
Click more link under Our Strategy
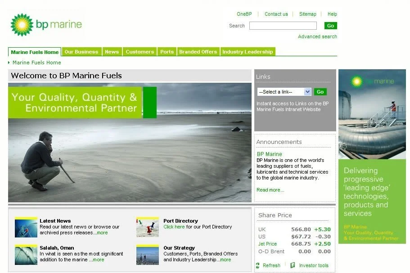coord(225,260)
